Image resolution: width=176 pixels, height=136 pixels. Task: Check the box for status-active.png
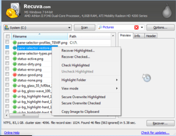tap(7, 58)
